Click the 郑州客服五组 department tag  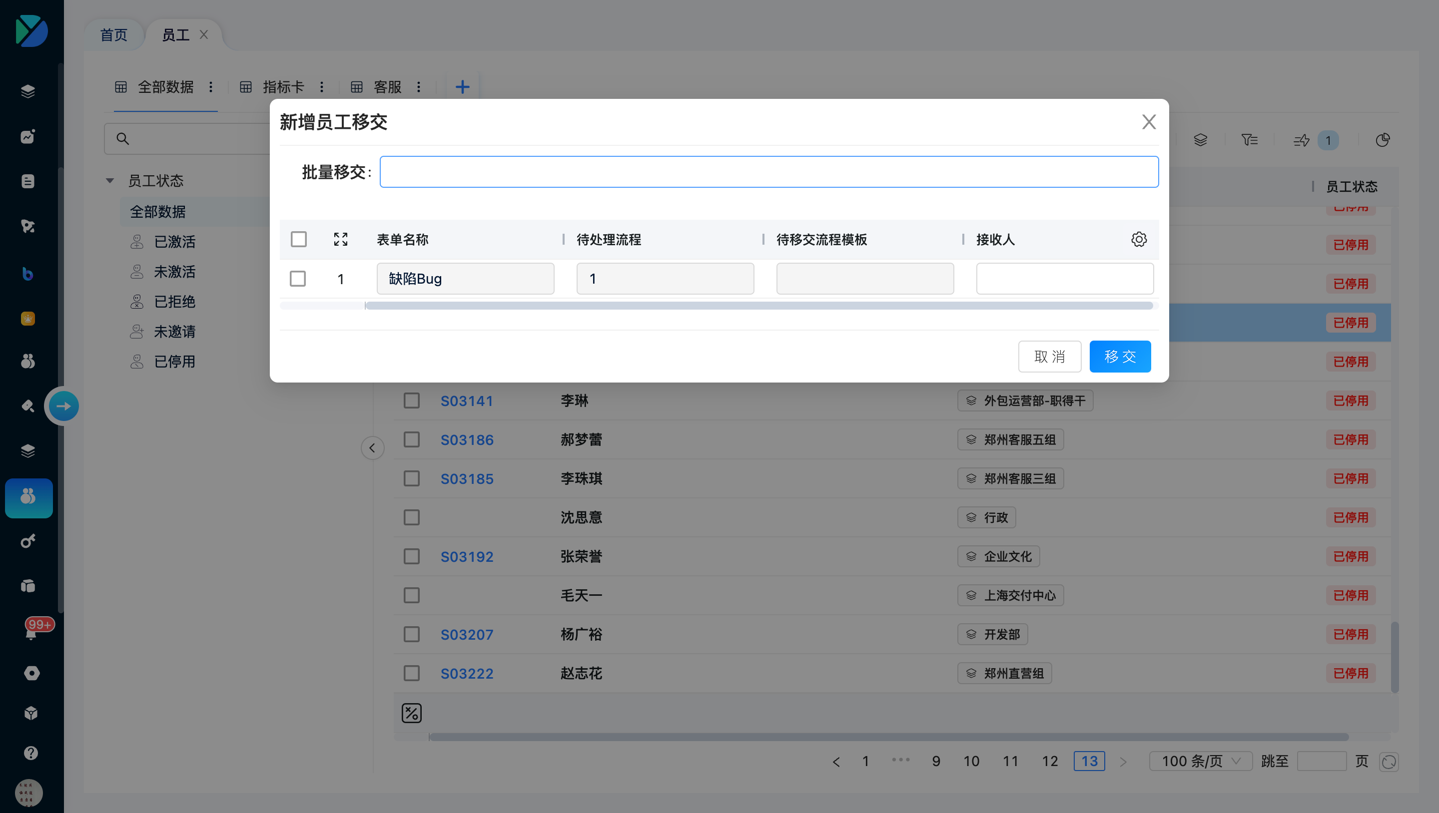click(x=1010, y=439)
